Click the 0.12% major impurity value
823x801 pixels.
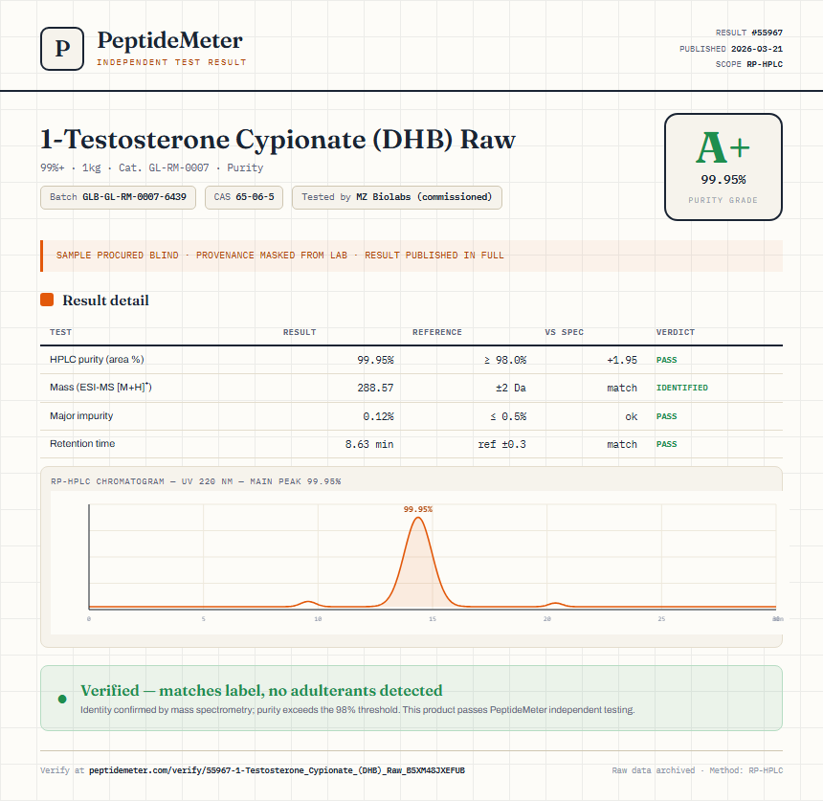[x=378, y=416]
